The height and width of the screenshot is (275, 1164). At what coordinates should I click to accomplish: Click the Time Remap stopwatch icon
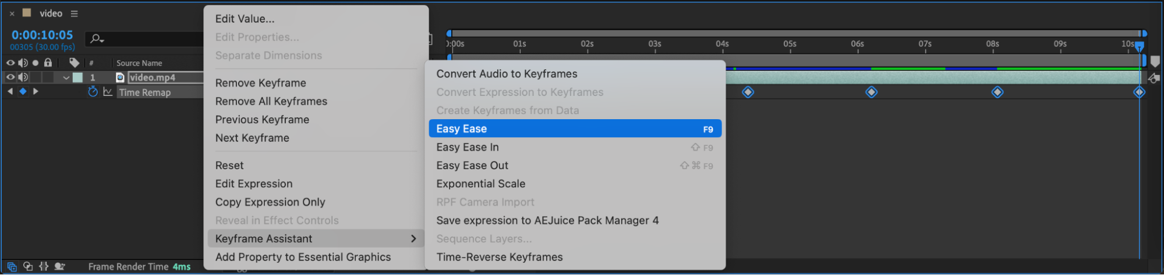[93, 92]
